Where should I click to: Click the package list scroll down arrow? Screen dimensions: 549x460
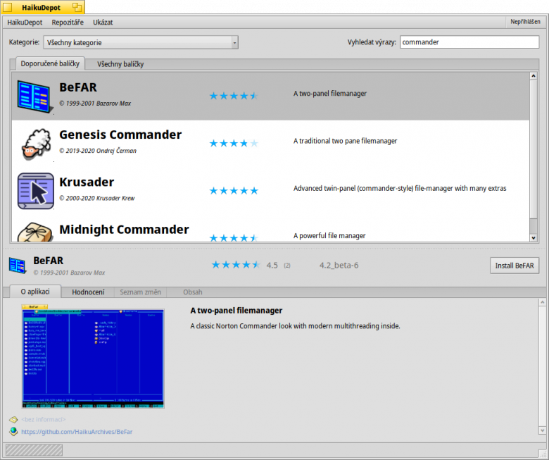tap(534, 238)
